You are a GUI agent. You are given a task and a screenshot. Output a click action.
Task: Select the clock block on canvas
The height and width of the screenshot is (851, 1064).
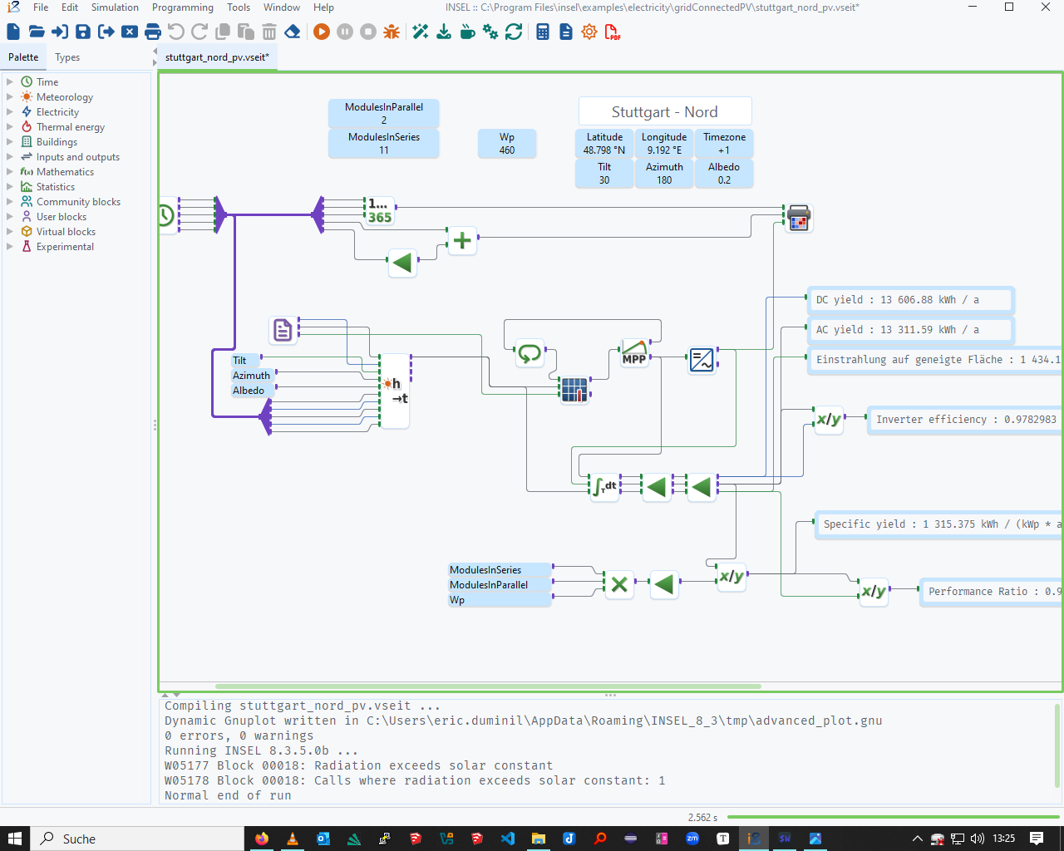click(166, 215)
